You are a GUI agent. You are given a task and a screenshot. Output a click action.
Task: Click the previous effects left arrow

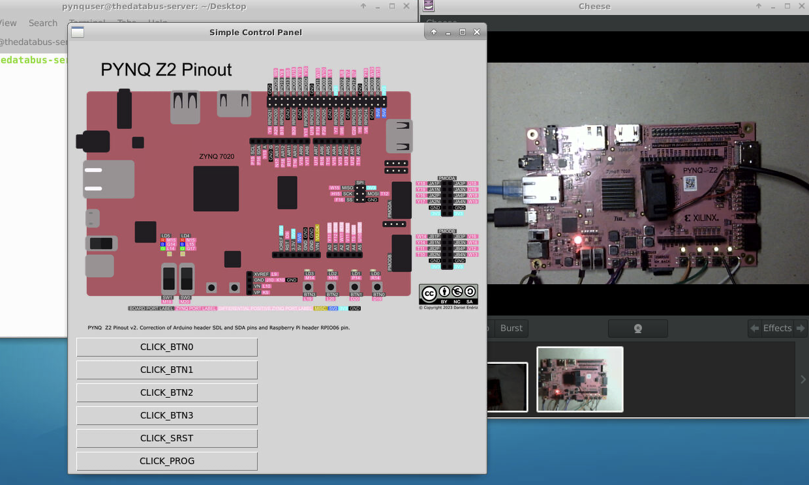coord(754,328)
